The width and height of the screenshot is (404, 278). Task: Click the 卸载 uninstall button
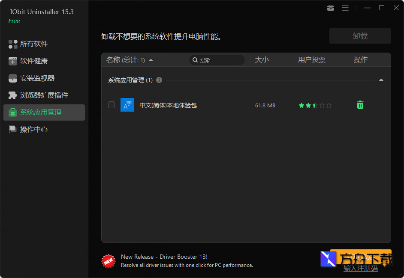tap(360, 35)
